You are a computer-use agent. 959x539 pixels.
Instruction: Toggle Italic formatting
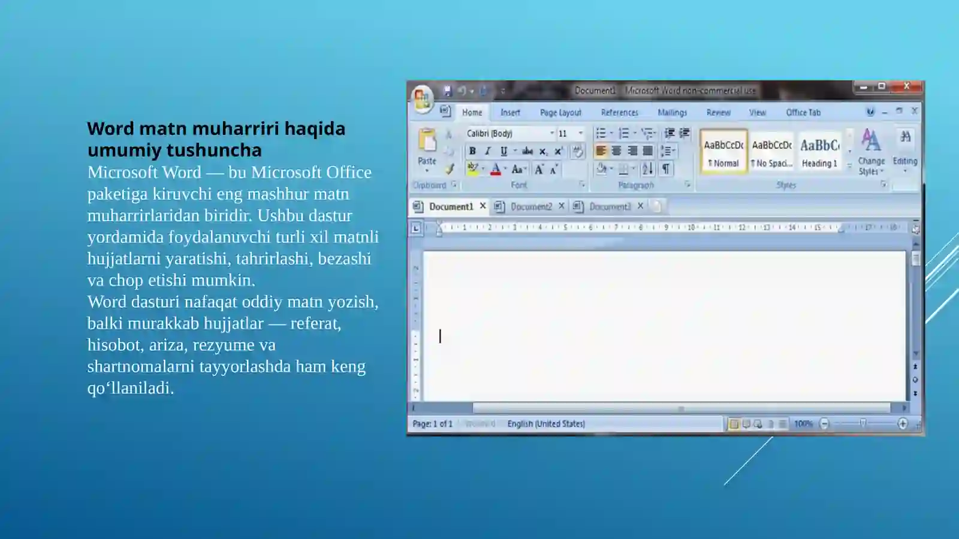point(488,151)
